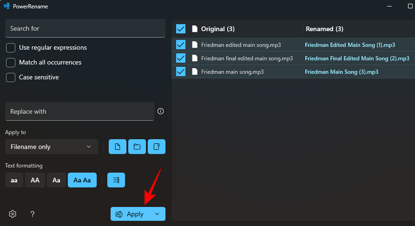The image size is (415, 226).
Task: Select lowercase 'aa' text formatting
Action: tap(14, 180)
